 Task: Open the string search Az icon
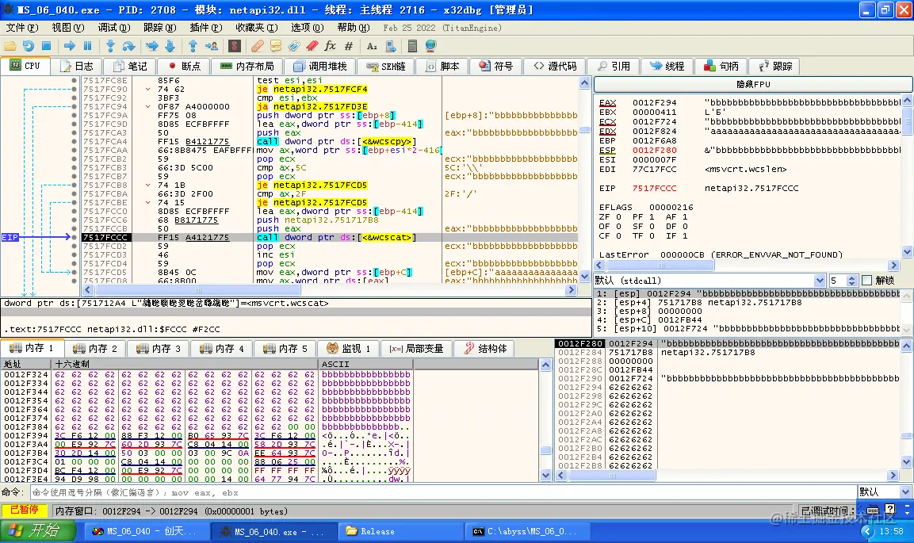pyautogui.click(x=372, y=46)
